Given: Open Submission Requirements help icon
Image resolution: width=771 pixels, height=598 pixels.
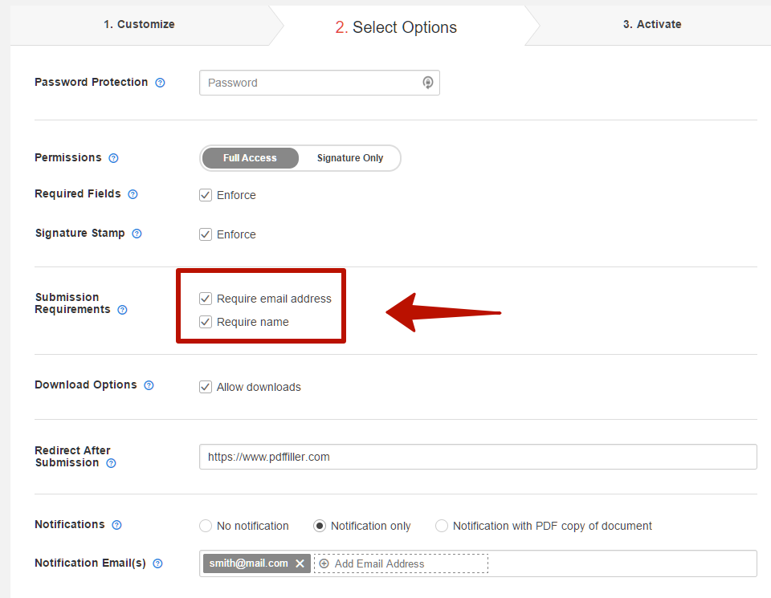Looking at the screenshot, I should pos(122,310).
